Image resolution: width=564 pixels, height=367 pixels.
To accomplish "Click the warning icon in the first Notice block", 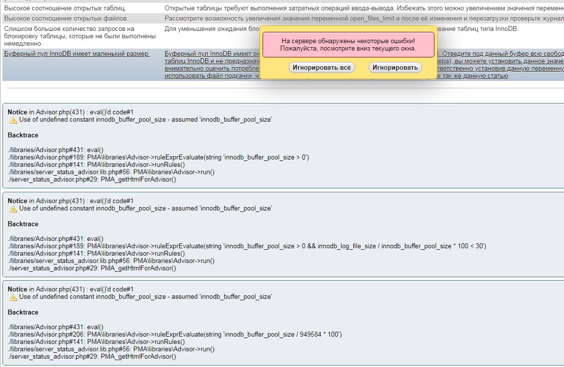I will click(13, 120).
